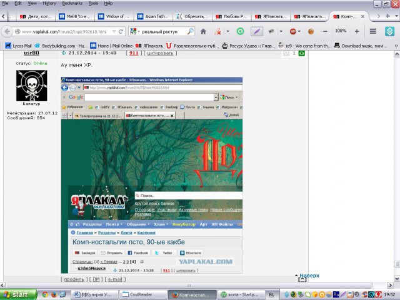Go back using the Firefox back arrow
The image size is (400, 300).
click(7, 32)
